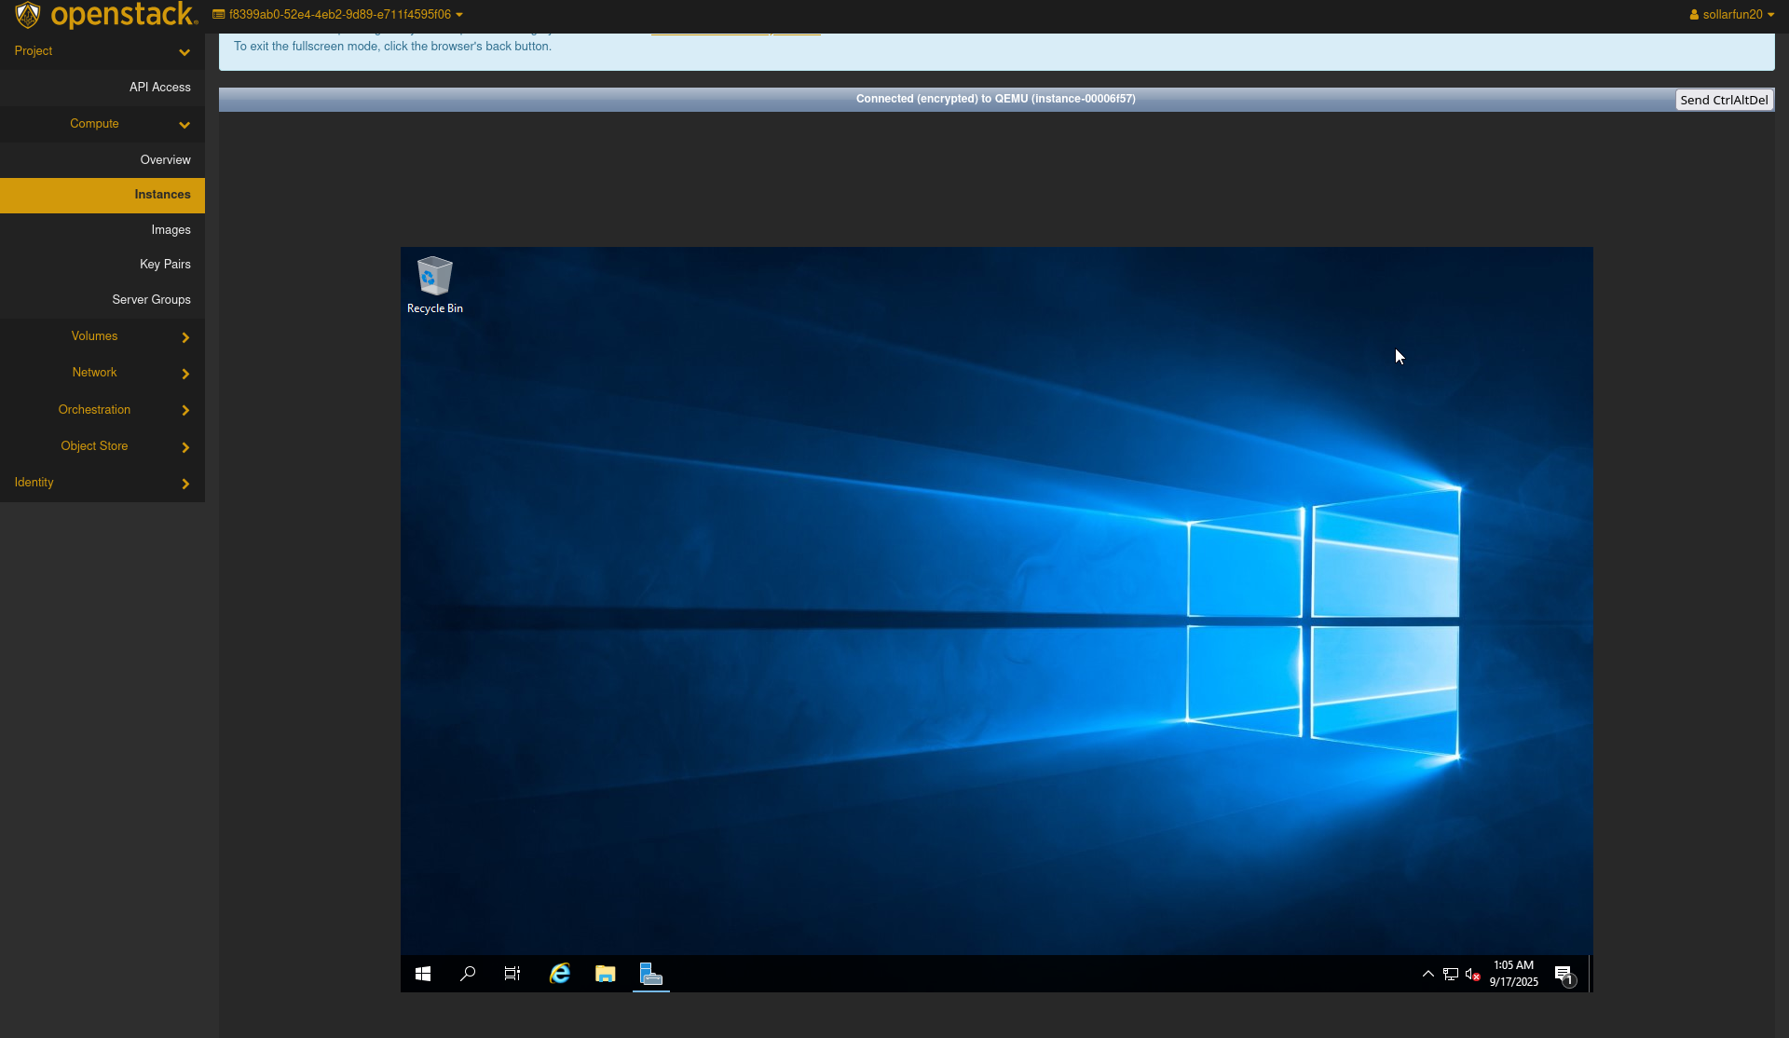
Task: Show hidden system tray icons
Action: (x=1427, y=974)
